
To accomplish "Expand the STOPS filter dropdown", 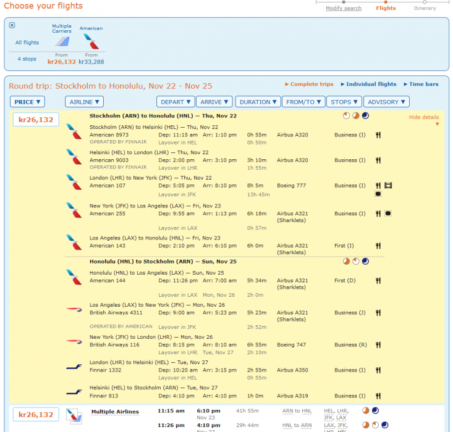I will (x=344, y=102).
